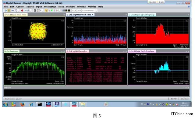This screenshot has width=195, height=118.
Task: Click Span 11.71875 GHz in trace E
Action: (x=181, y=45)
